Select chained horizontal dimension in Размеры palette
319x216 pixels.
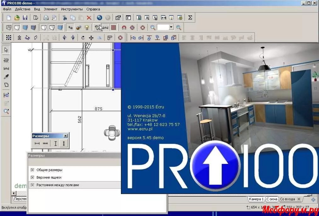(x=45, y=143)
